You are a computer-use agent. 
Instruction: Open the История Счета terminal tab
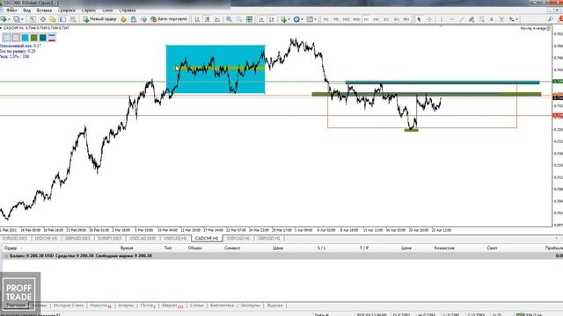point(69,305)
